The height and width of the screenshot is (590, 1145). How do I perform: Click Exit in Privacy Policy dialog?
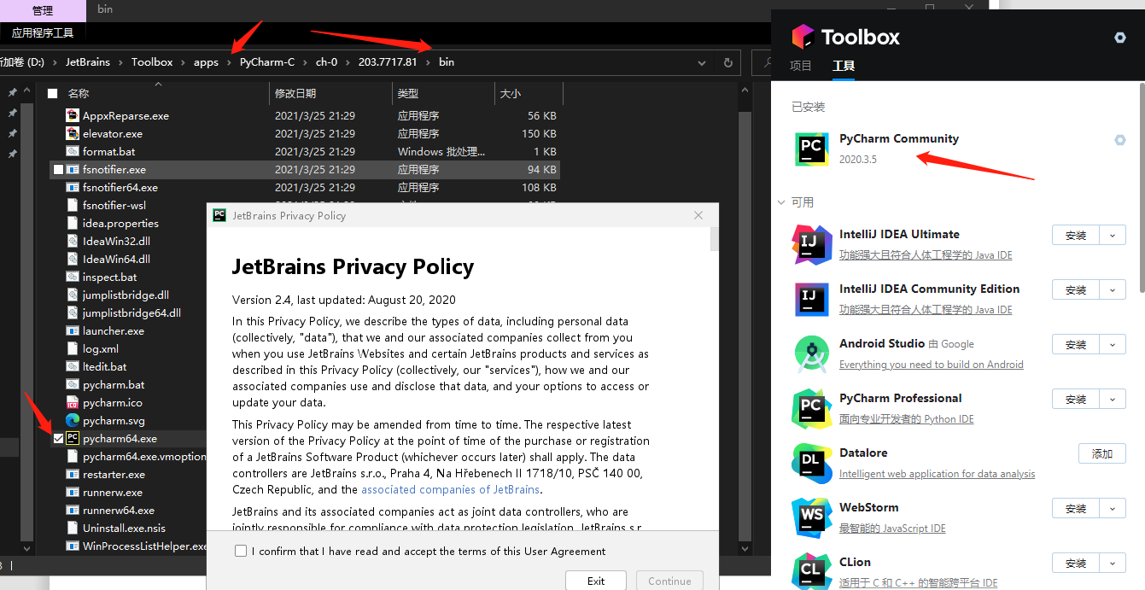[x=596, y=581]
